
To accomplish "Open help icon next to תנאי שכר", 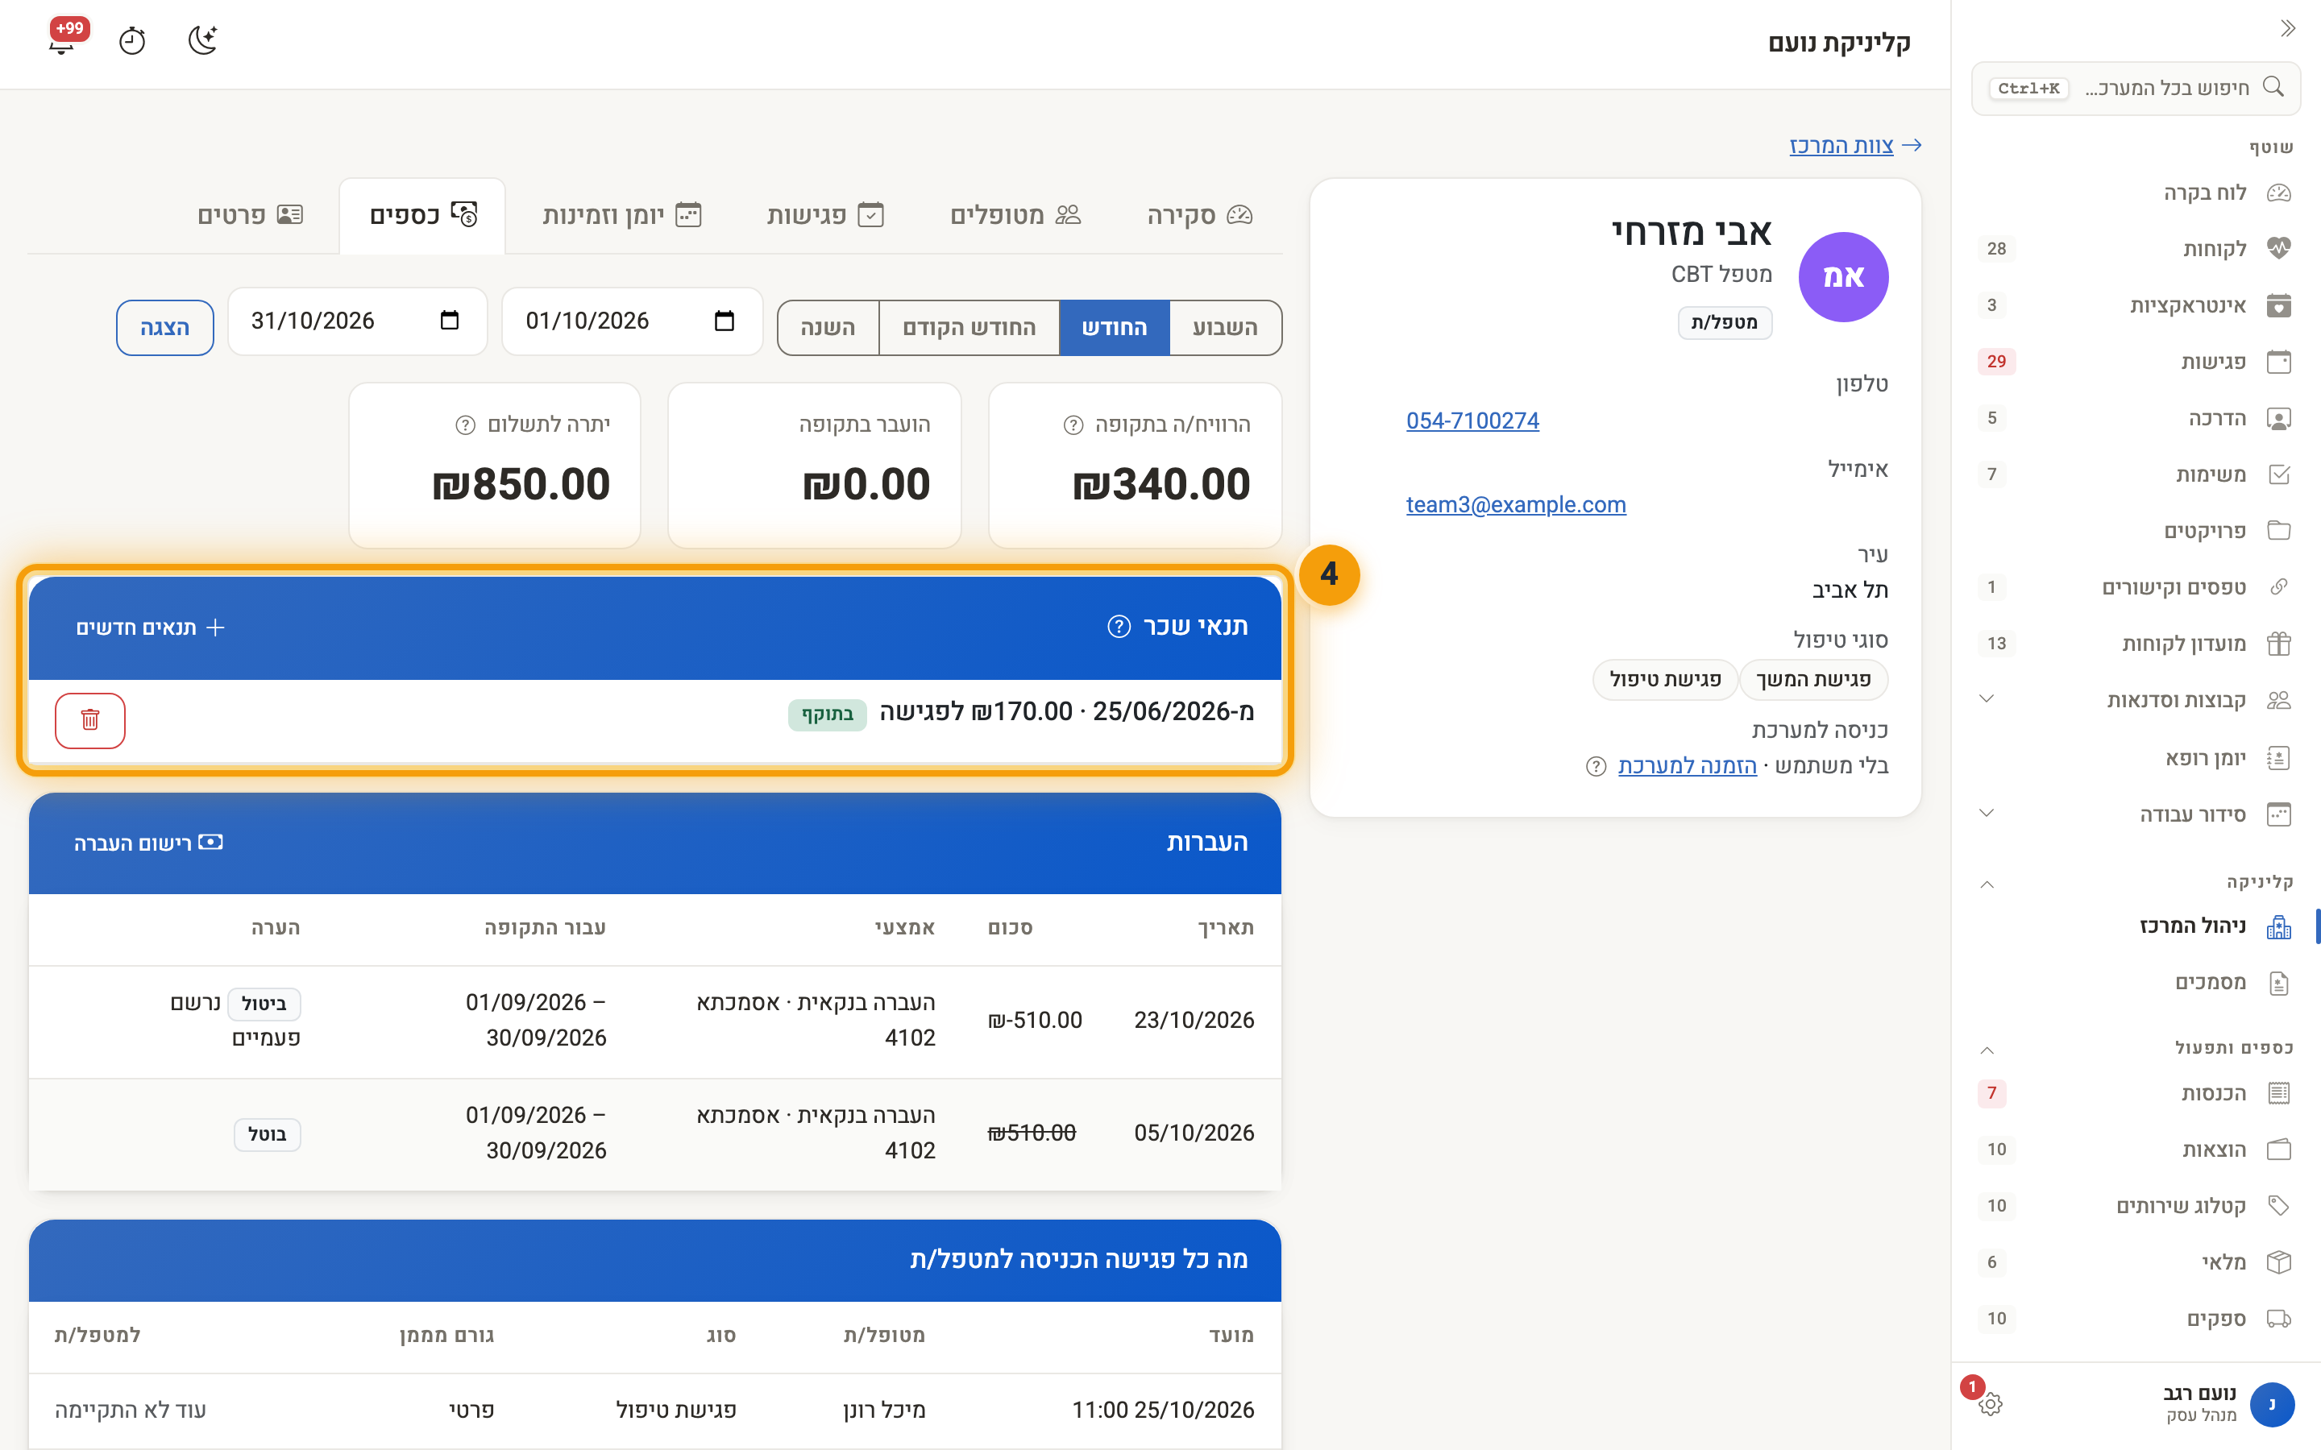I will pos(1119,628).
